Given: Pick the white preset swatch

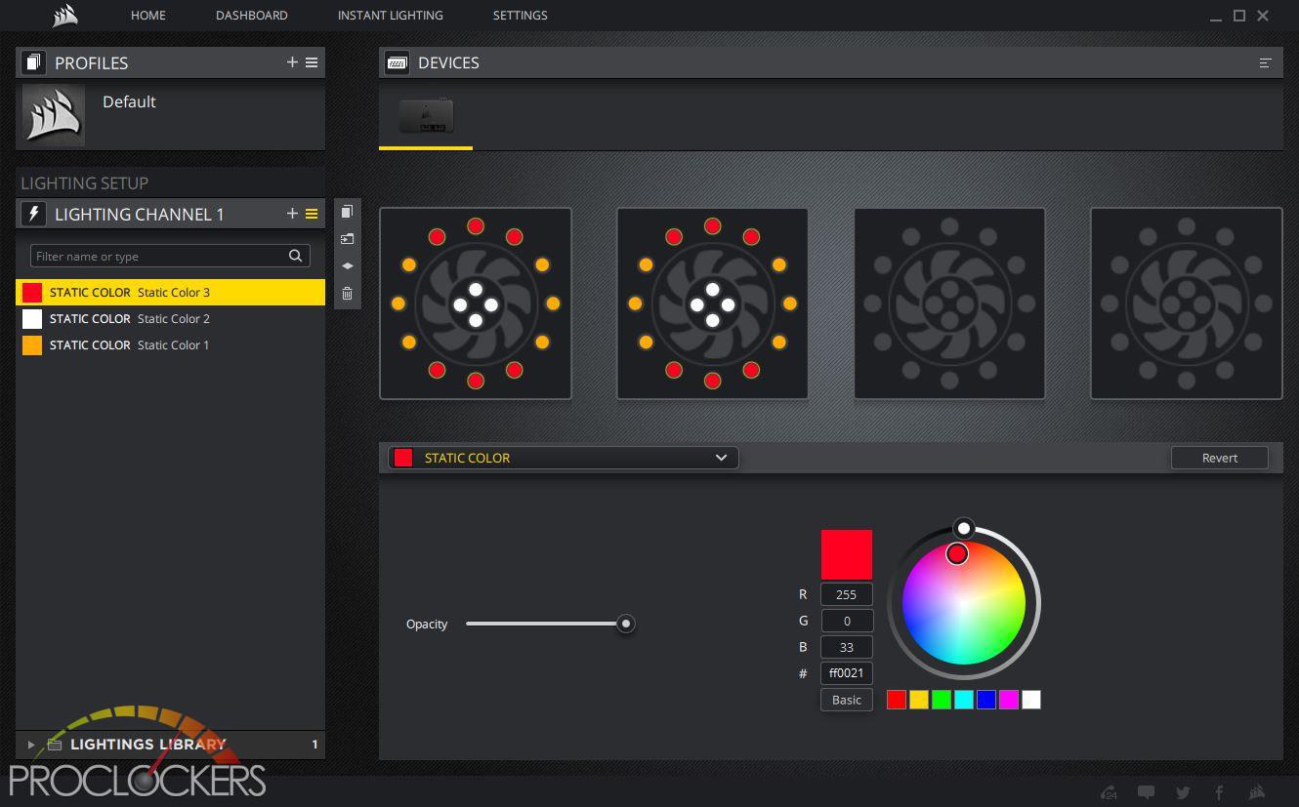Looking at the screenshot, I should coord(1031,699).
